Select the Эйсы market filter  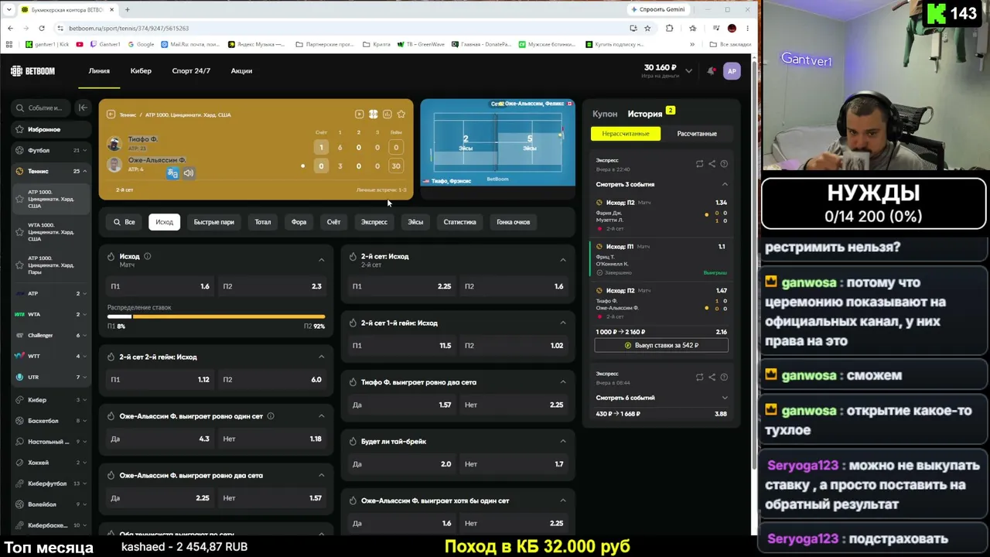(415, 222)
